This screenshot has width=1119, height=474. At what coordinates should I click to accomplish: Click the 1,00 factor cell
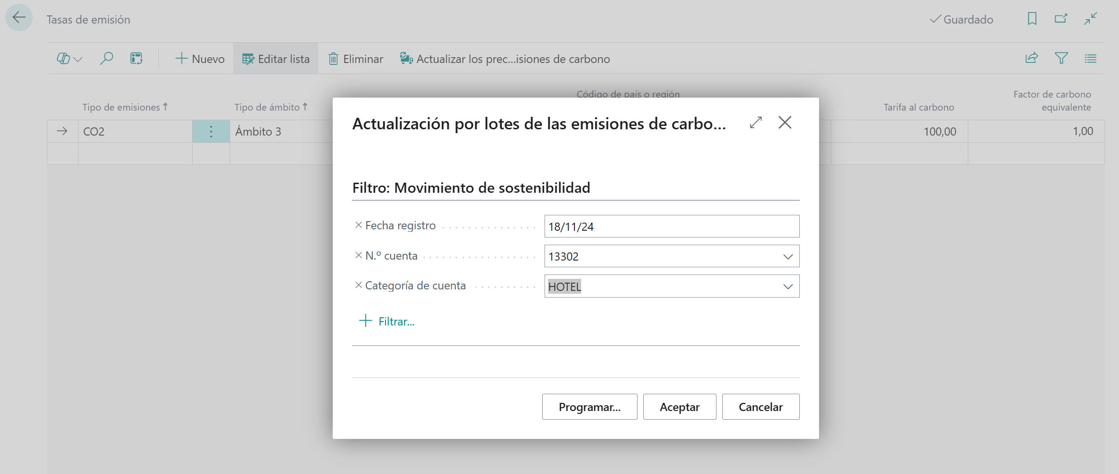(1036, 131)
